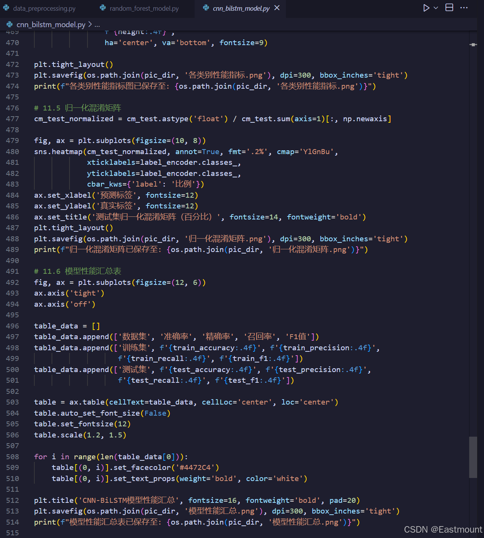Click 'ax.set_title' on line 486
Screen dimensions: 484x538
[60, 217]
